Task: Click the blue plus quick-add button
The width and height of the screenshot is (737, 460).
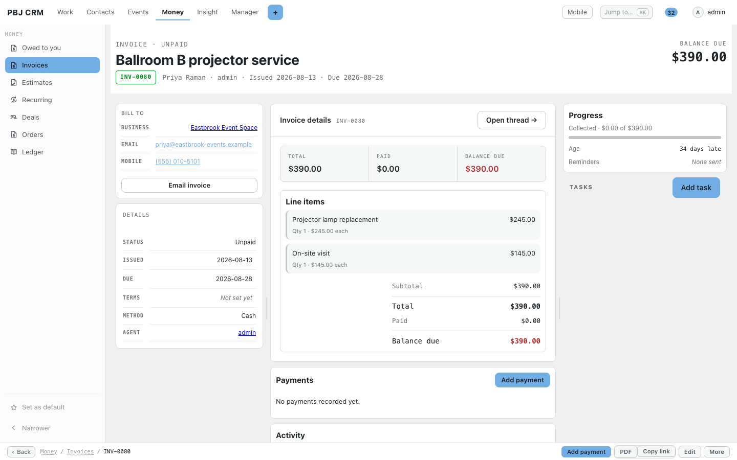Action: pyautogui.click(x=275, y=12)
